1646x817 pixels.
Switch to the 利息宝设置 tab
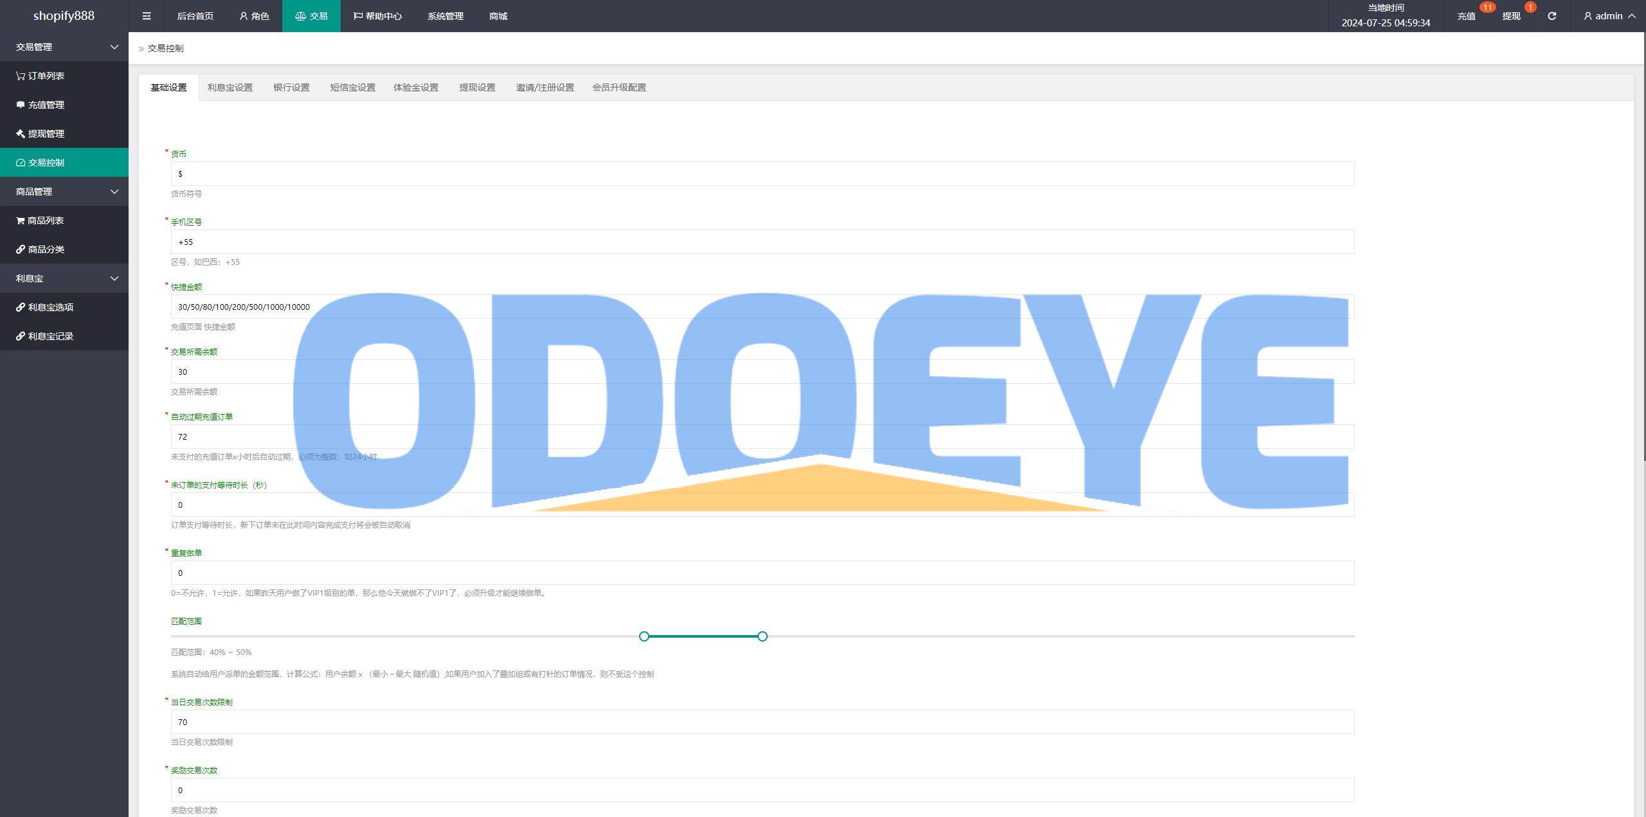point(230,87)
